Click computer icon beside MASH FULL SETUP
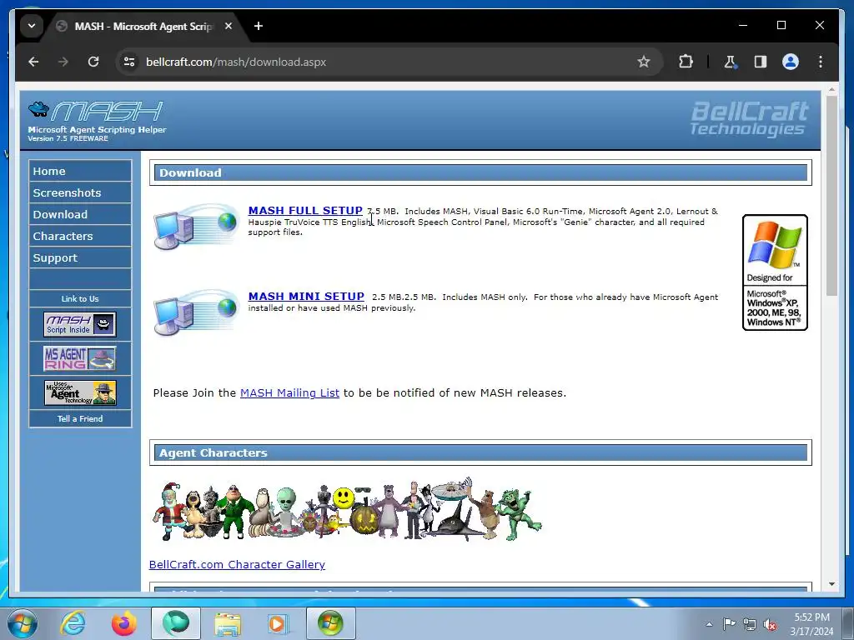This screenshot has width=854, height=640. click(196, 227)
